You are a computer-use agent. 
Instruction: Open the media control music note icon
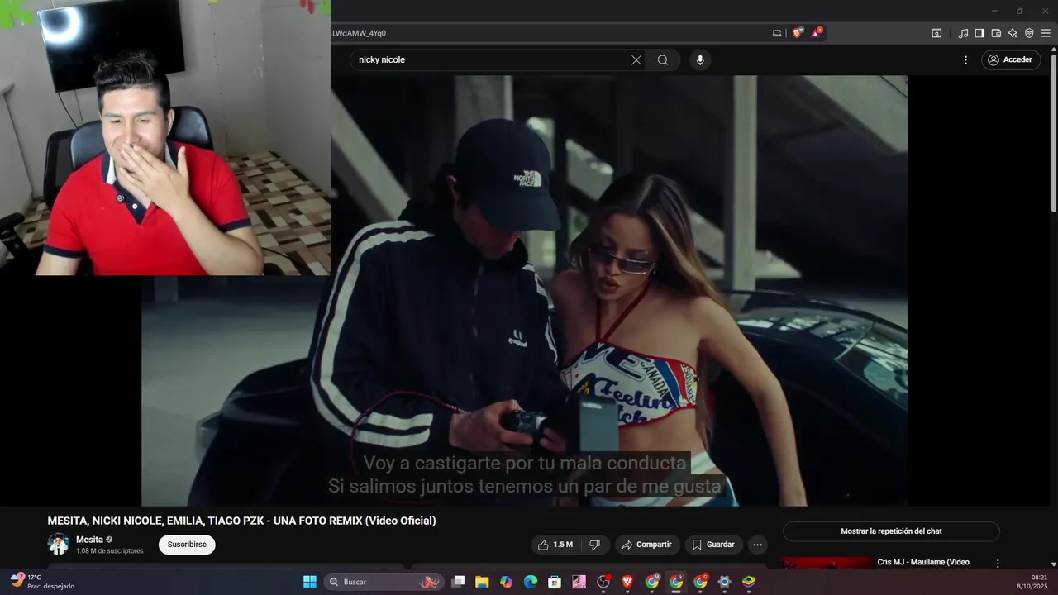(963, 33)
